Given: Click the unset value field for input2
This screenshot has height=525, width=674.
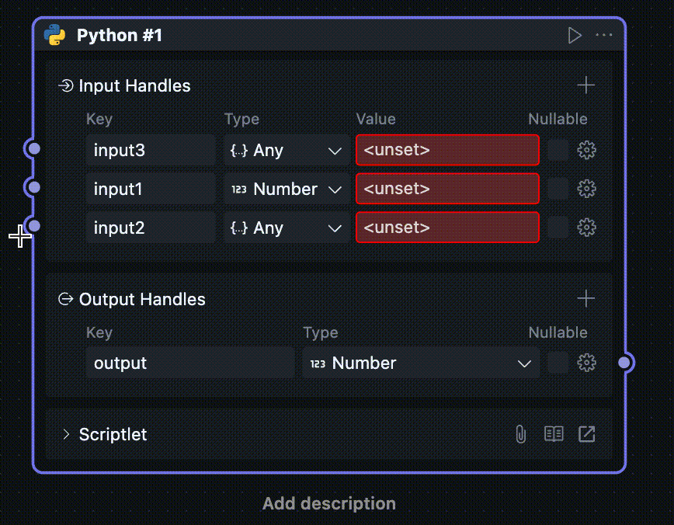Looking at the screenshot, I should tap(447, 228).
